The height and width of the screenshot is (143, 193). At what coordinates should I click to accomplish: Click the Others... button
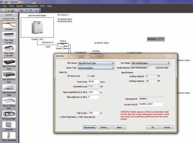point(105,127)
